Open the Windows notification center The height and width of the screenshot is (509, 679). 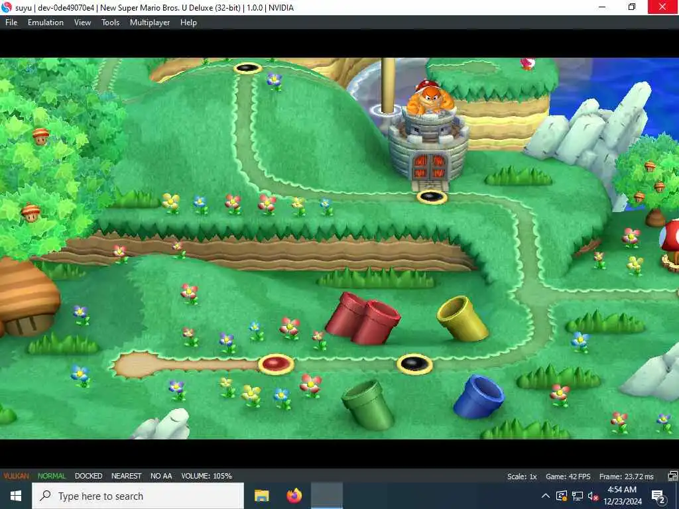pos(658,496)
